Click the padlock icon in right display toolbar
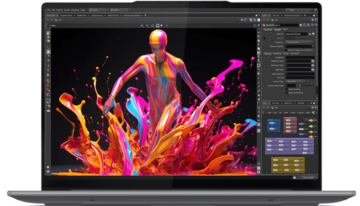The width and height of the screenshot is (360, 206). click(x=259, y=40)
